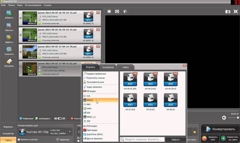Viewport: 240px width, 143px height.
Task: Click bottom-left Форматы side tab
Action: [8, 127]
